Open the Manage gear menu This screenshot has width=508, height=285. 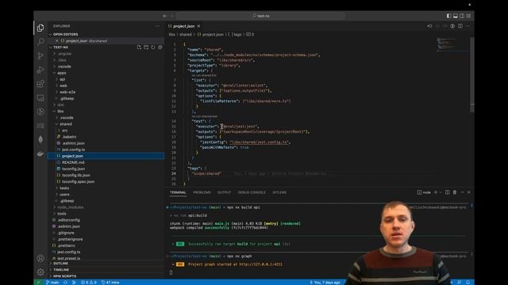click(40, 272)
